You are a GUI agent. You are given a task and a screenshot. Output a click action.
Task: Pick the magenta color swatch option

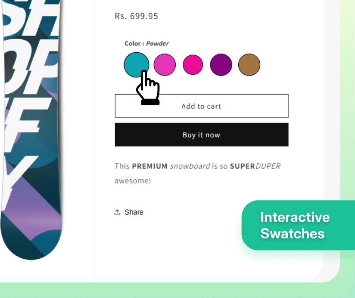point(193,64)
